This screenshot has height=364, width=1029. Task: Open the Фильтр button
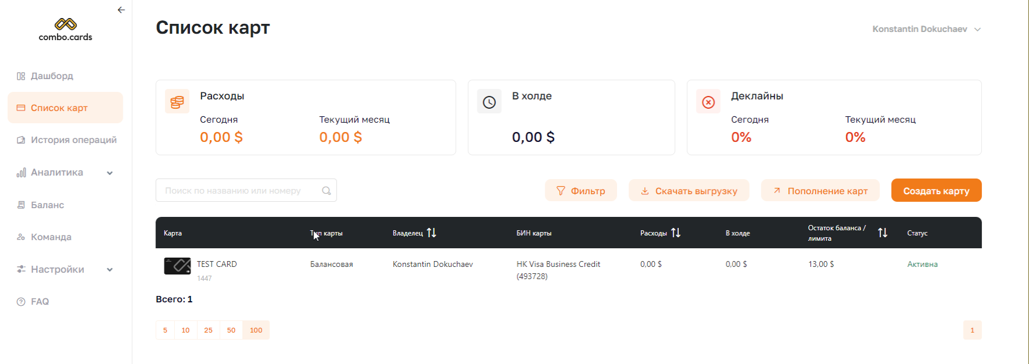click(x=580, y=191)
